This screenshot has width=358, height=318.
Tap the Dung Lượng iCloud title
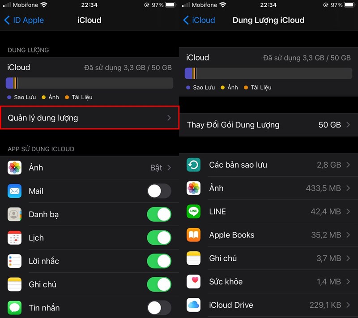pyautogui.click(x=268, y=20)
